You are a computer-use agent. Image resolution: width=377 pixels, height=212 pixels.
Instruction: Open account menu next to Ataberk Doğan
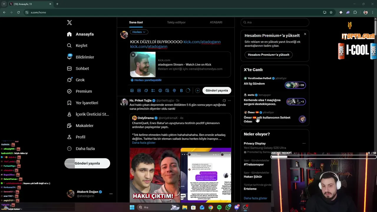pos(111,194)
